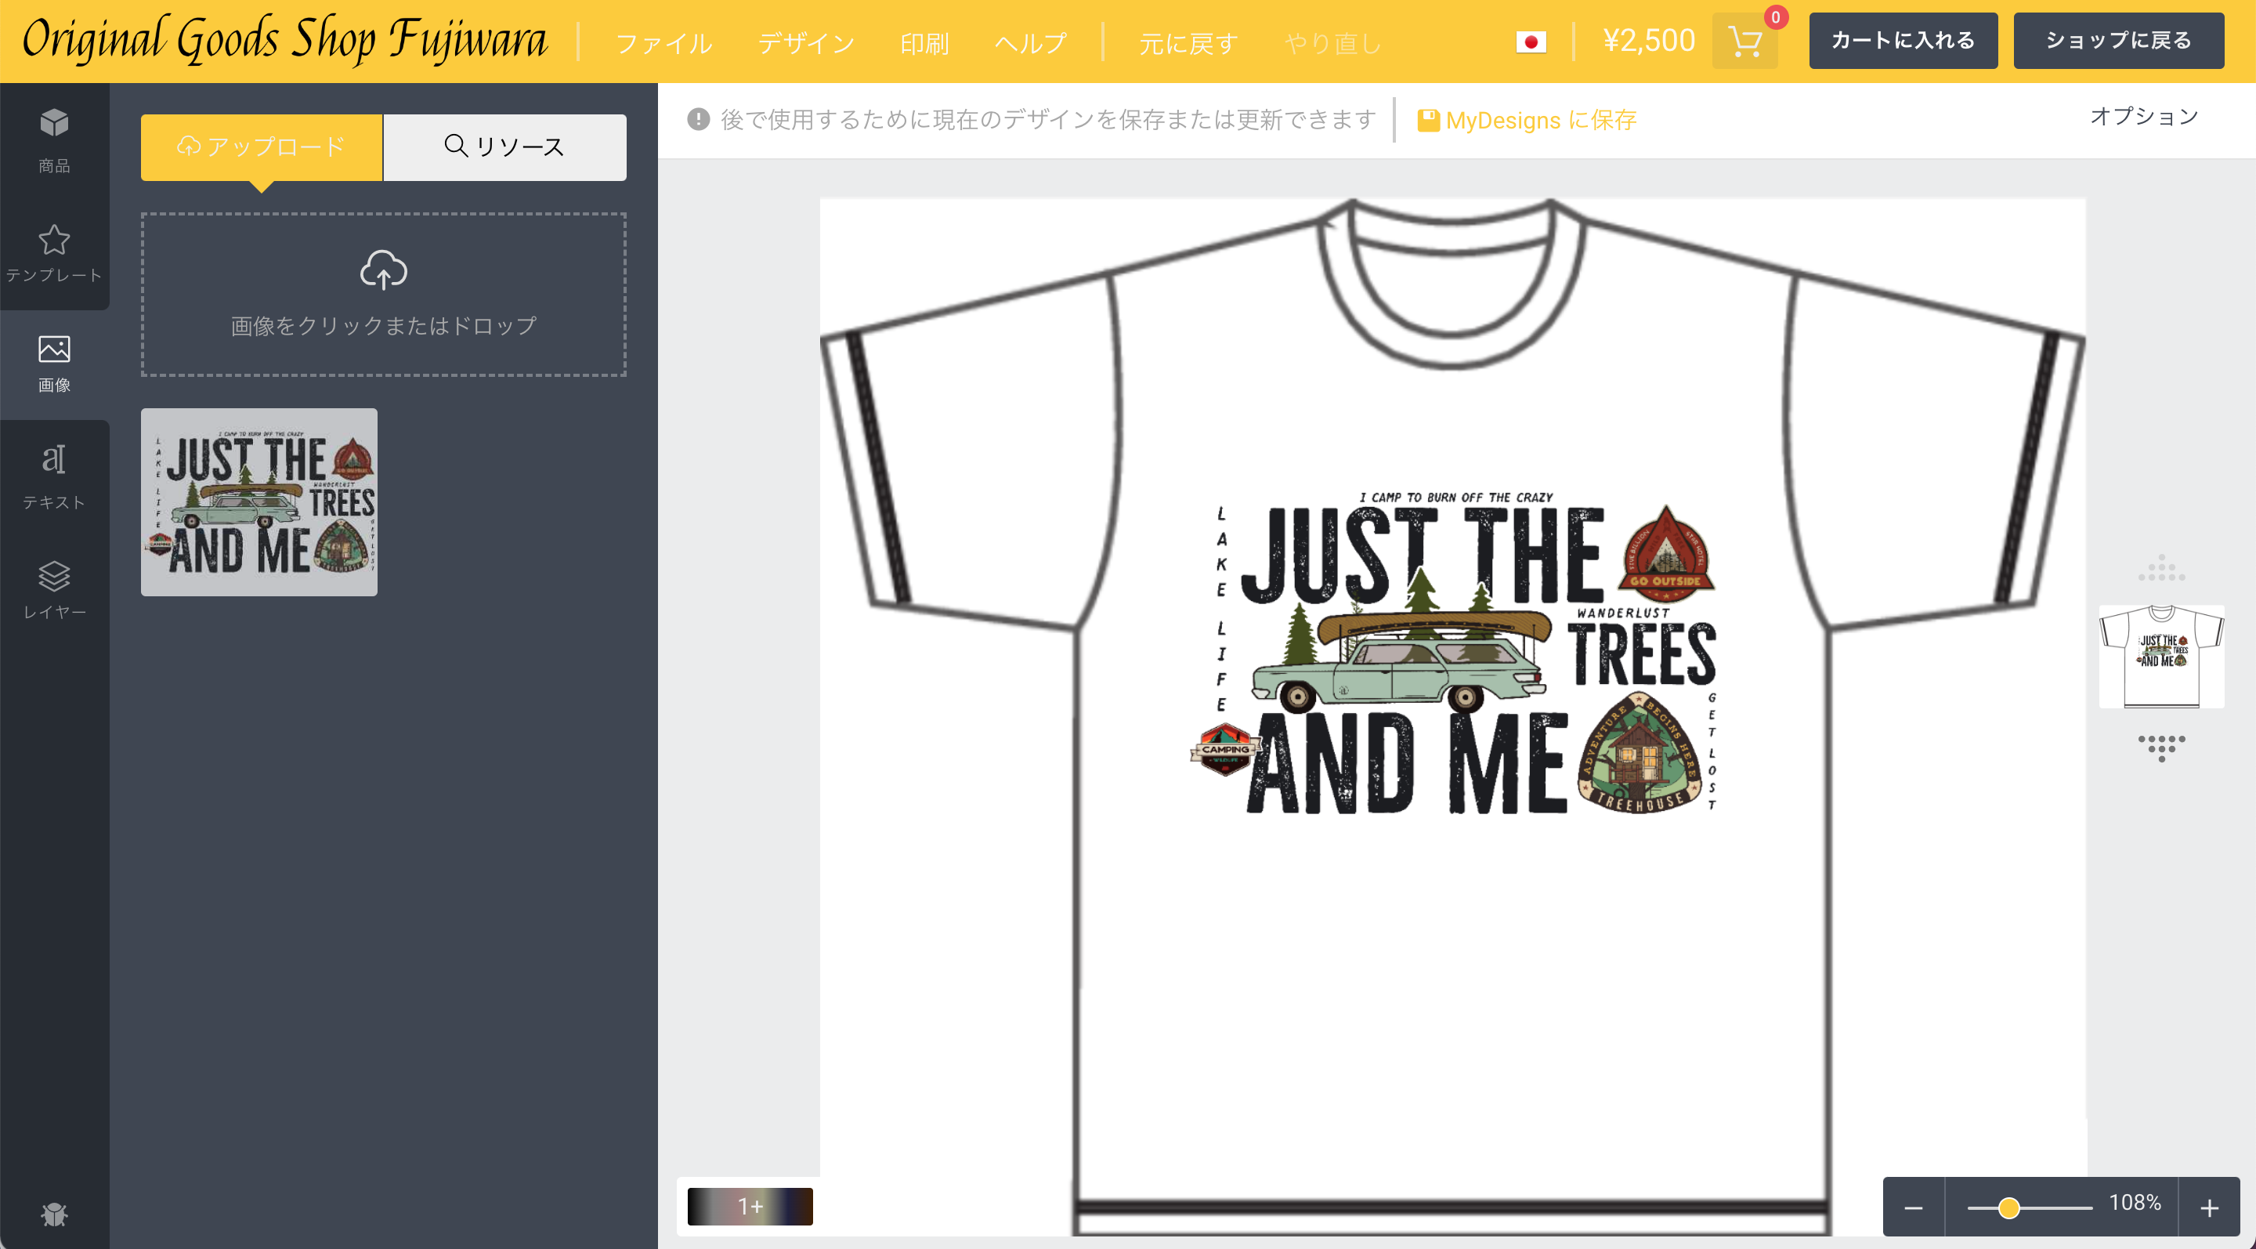Save design via MyDesigns に保存 link
The width and height of the screenshot is (2256, 1249).
tap(1527, 120)
